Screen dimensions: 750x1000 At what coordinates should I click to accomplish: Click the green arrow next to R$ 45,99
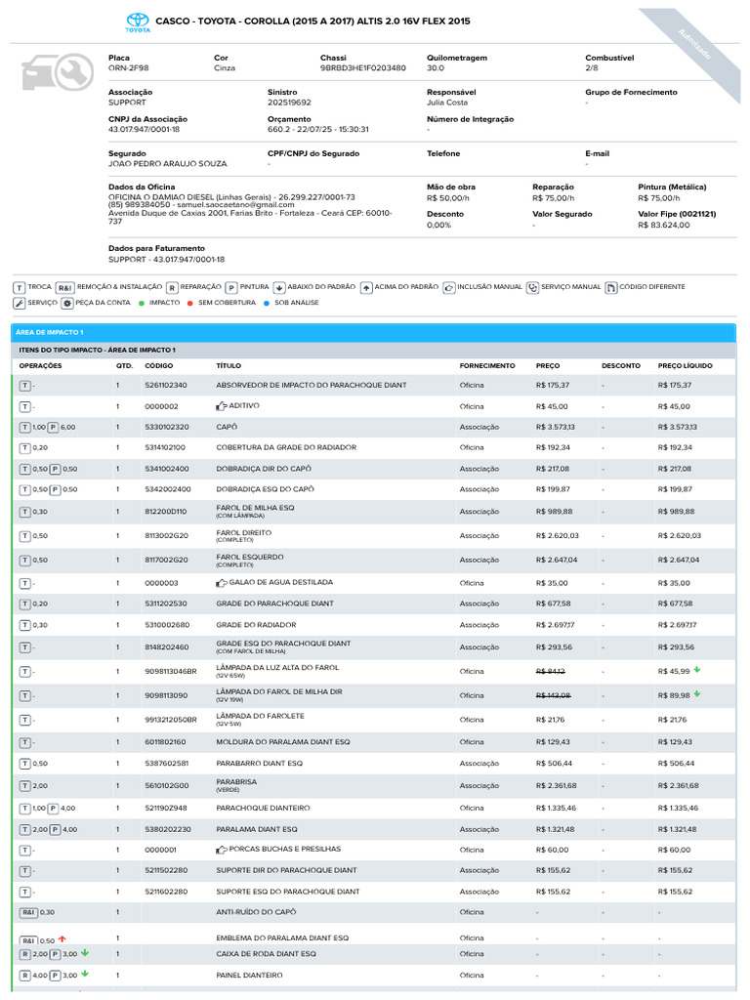point(697,670)
